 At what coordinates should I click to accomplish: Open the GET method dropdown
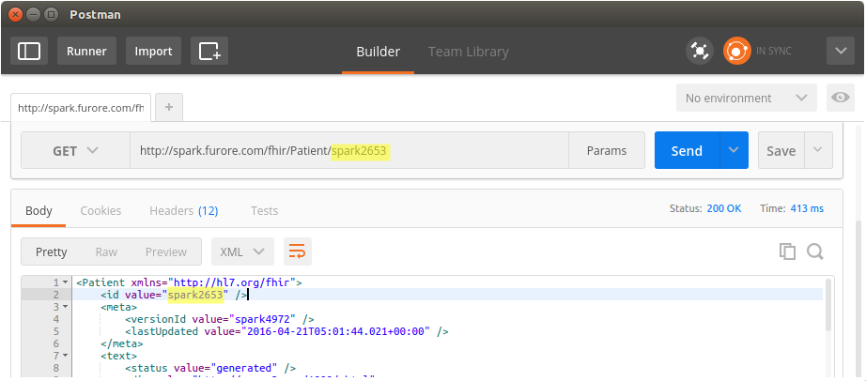pyautogui.click(x=75, y=150)
